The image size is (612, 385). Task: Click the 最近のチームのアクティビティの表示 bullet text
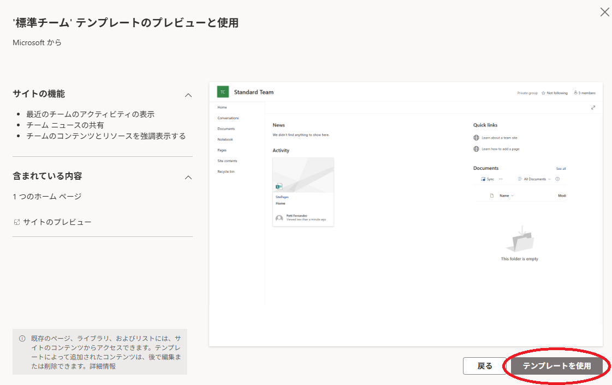[x=90, y=114]
